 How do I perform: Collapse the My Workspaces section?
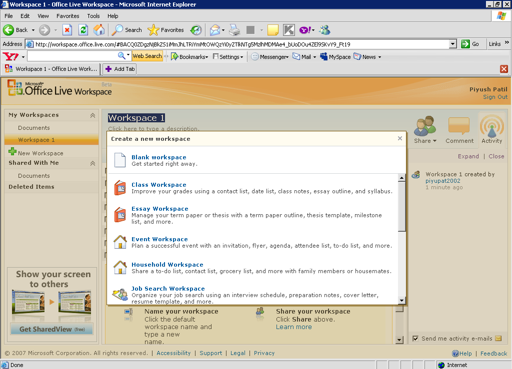pyautogui.click(x=92, y=115)
